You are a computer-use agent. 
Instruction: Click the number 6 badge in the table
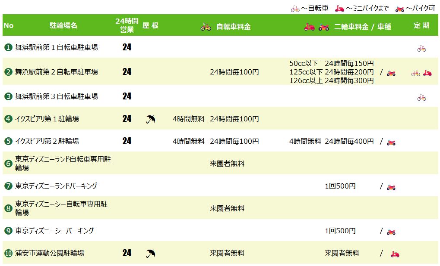click(x=8, y=164)
